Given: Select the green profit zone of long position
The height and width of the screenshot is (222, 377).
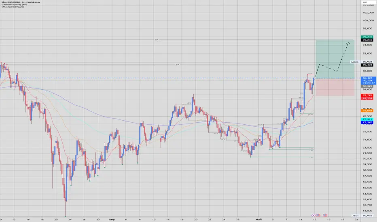Looking at the screenshot, I should click(x=335, y=59).
